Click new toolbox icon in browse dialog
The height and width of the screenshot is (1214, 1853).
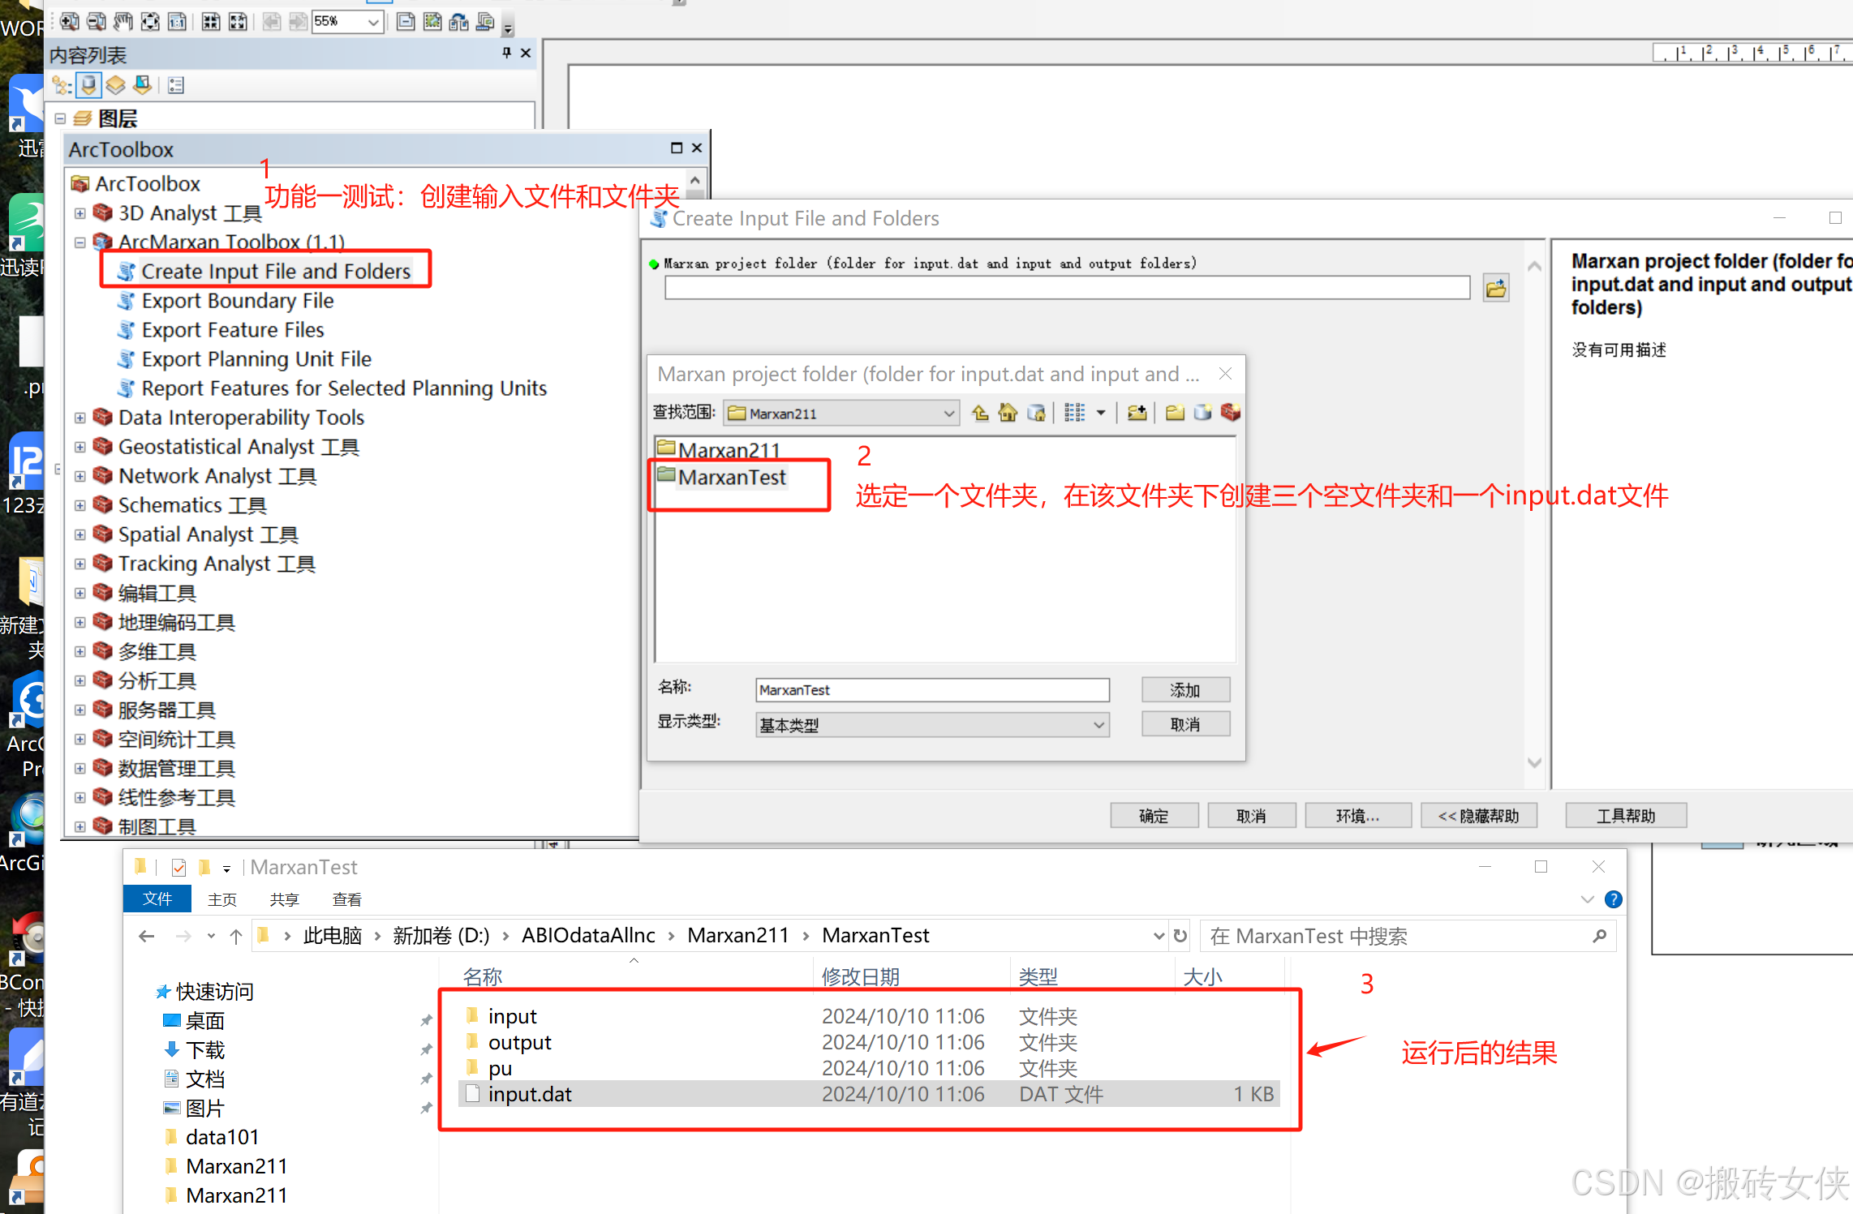pos(1230,414)
